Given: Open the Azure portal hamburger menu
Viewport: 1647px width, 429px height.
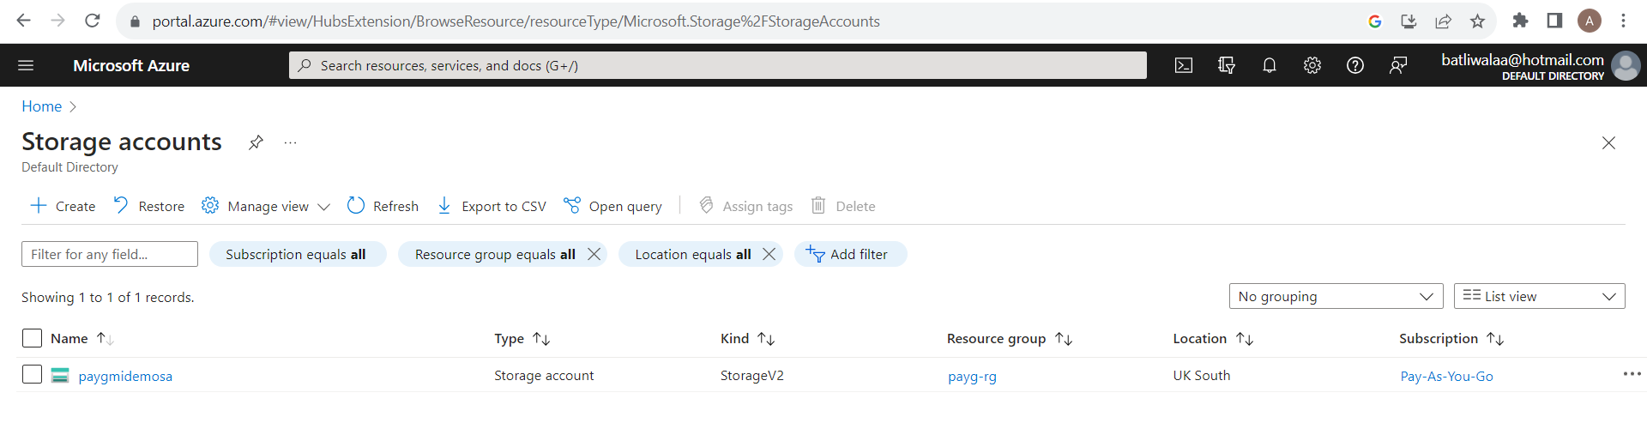Looking at the screenshot, I should tap(26, 66).
